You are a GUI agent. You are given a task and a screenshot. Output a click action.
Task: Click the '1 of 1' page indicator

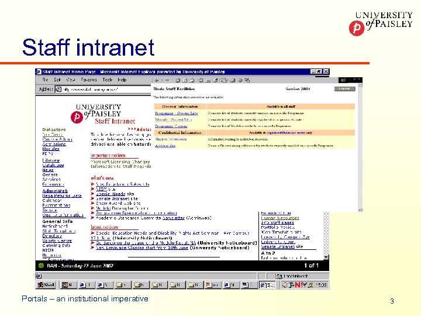click(311, 266)
